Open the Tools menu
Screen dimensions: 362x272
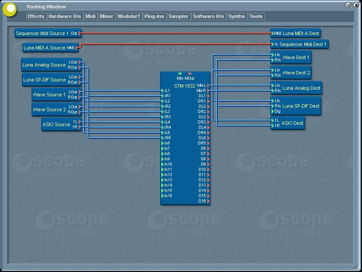tap(256, 16)
